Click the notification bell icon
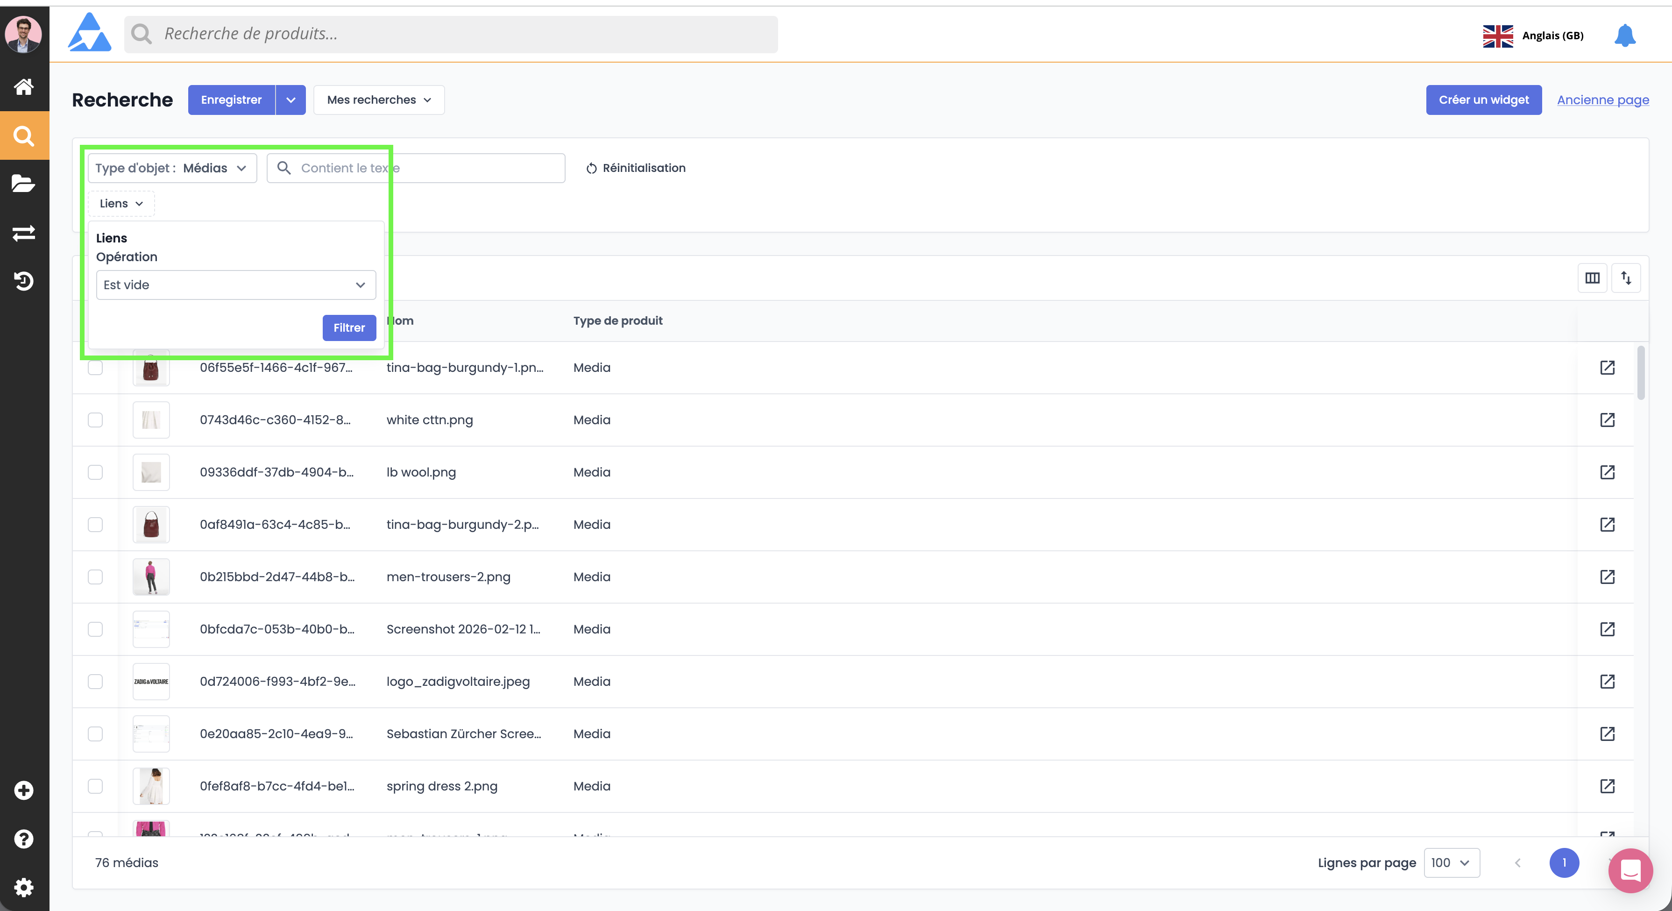 point(1625,35)
